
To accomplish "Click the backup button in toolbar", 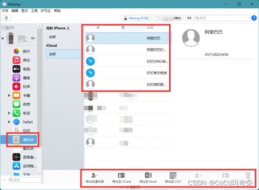I will (x=168, y=18).
